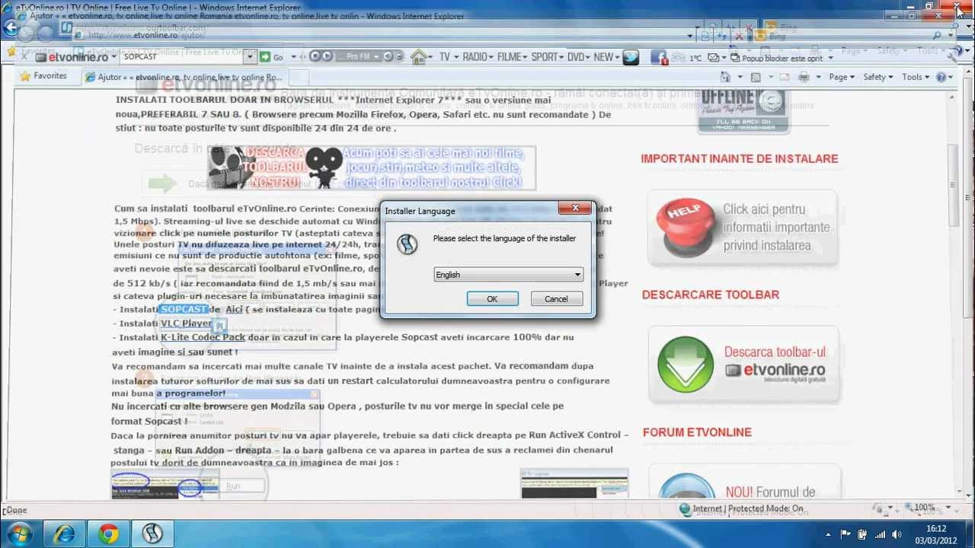Open the K-Lite Codec Pack link
The height and width of the screenshot is (548, 975).
(x=203, y=337)
